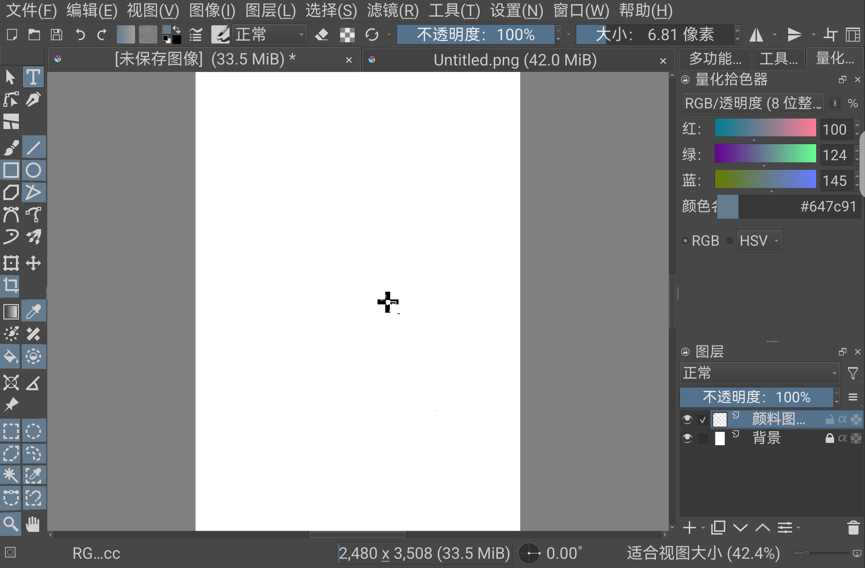This screenshot has height=568, width=865.
Task: Open the HSV dropdown
Action: [x=759, y=241]
